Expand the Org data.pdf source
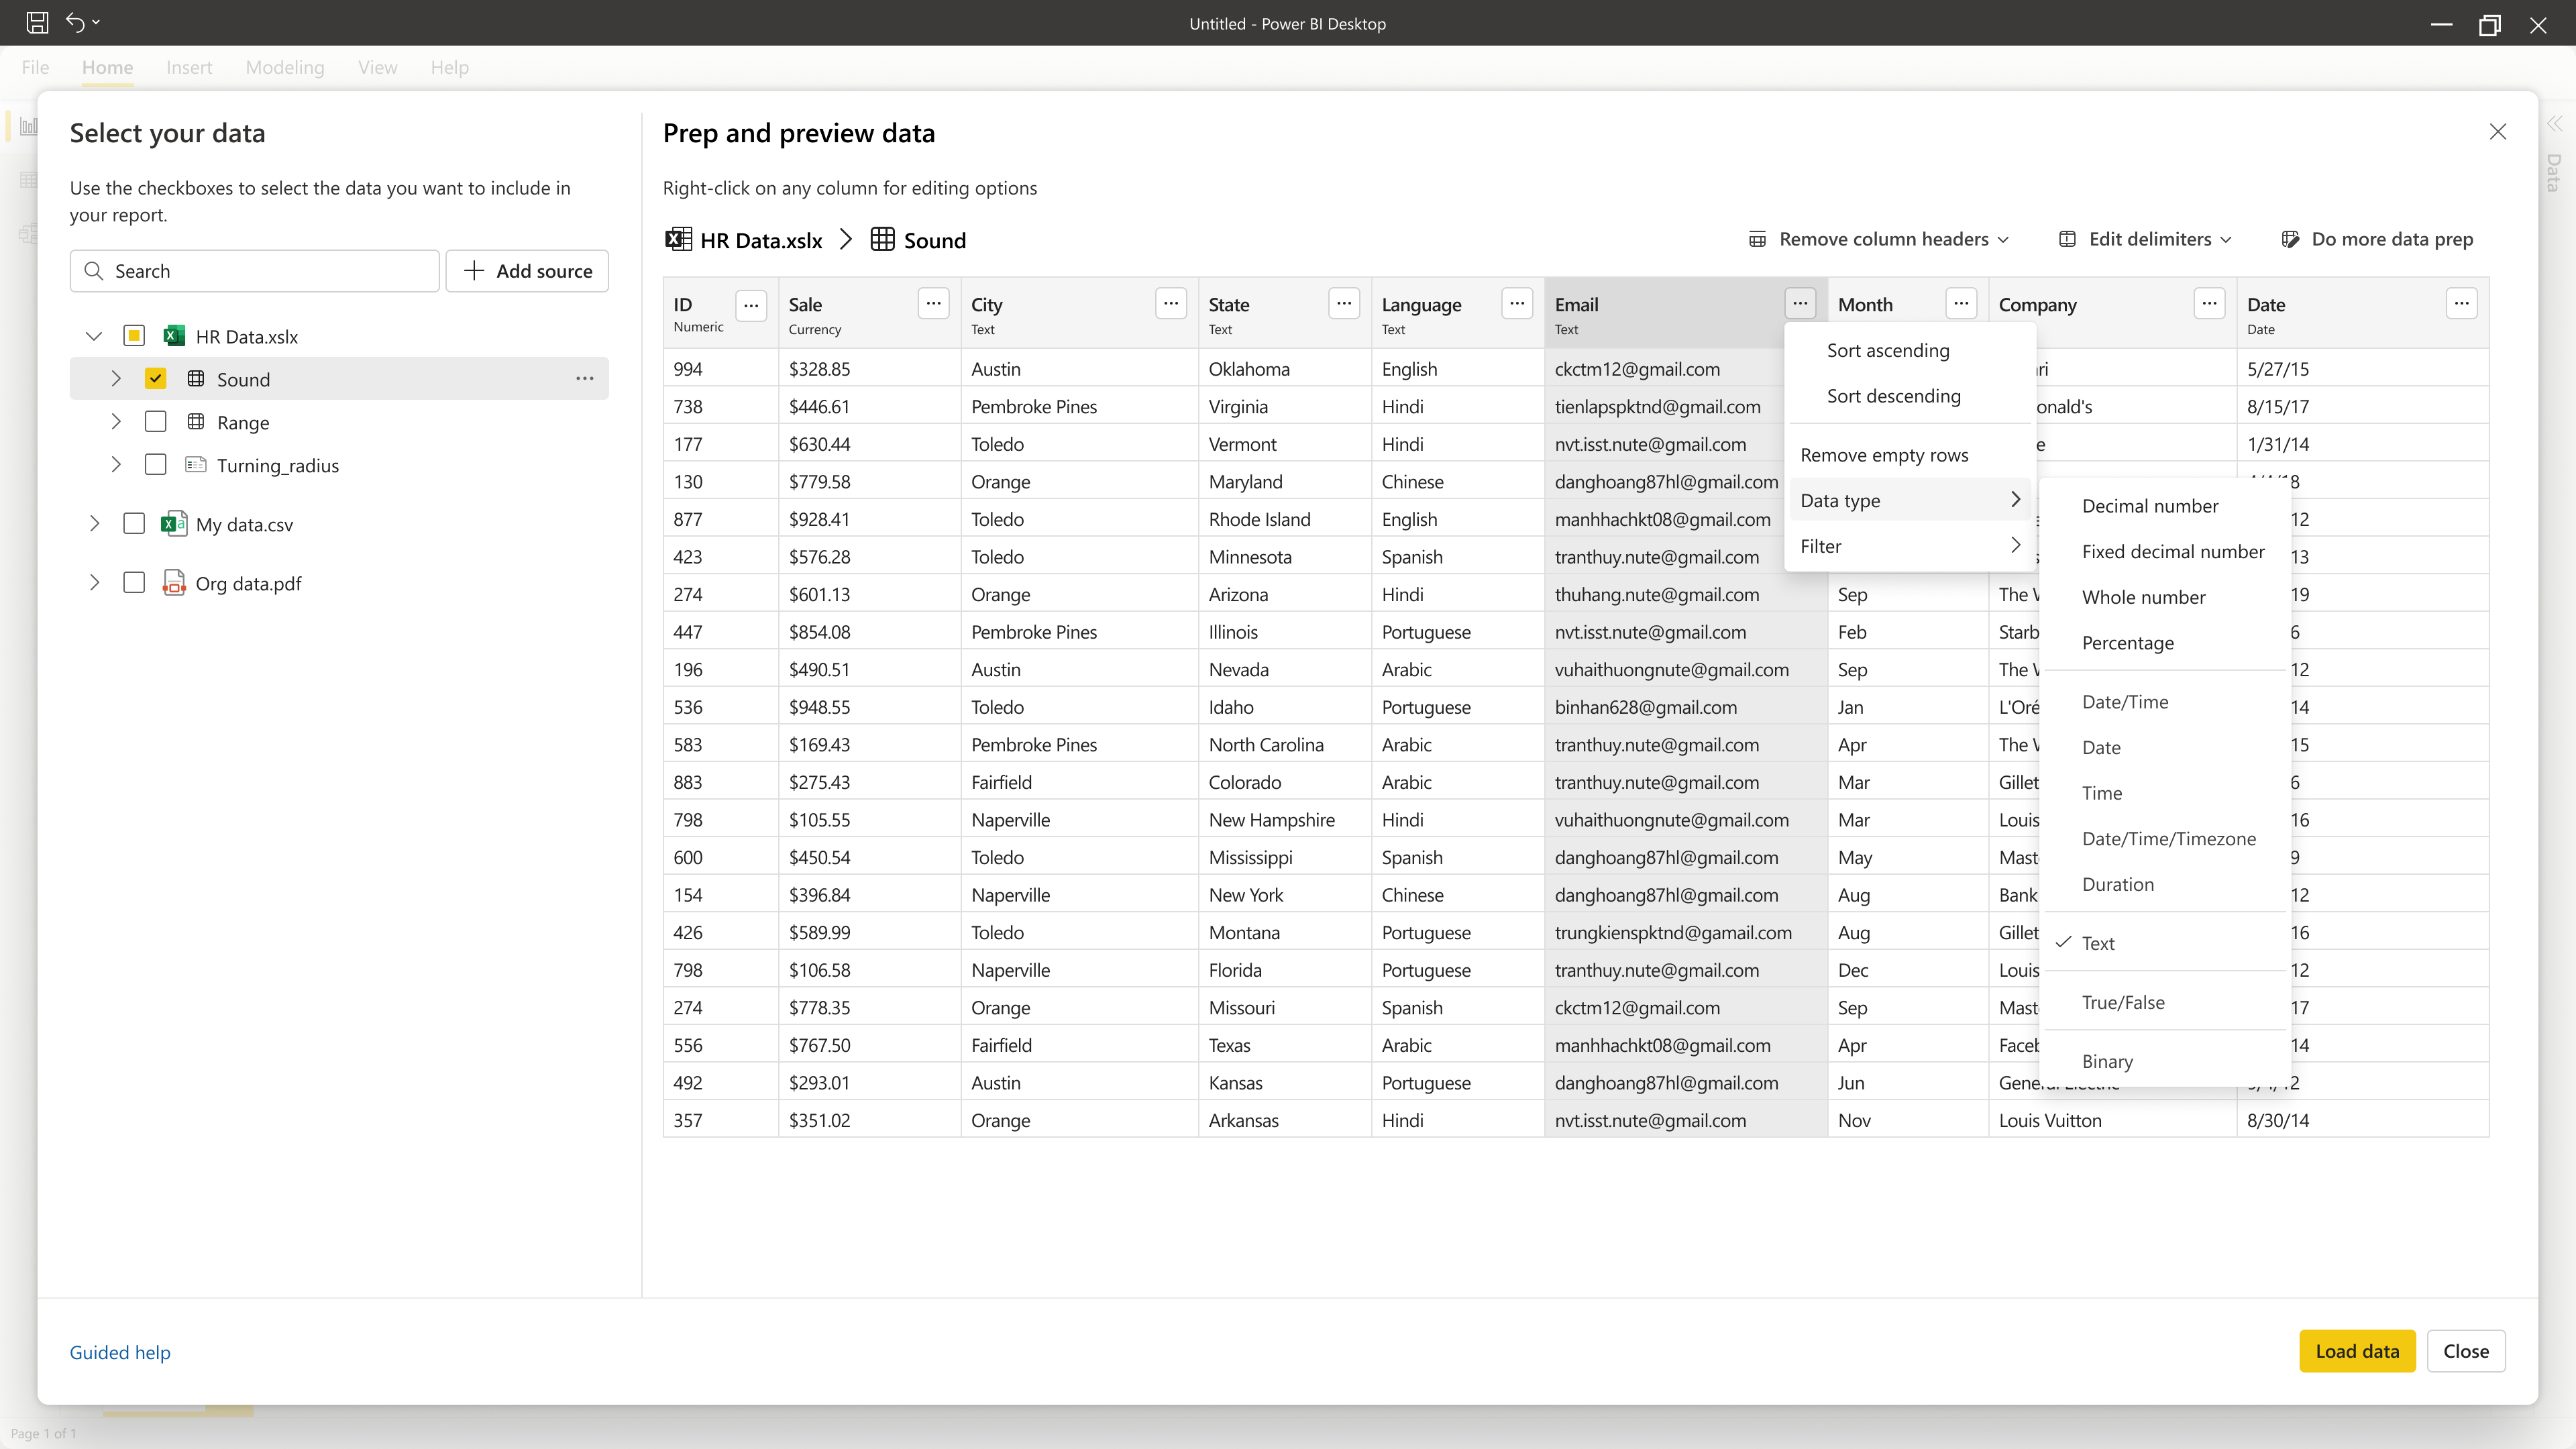The width and height of the screenshot is (2576, 1449). point(94,583)
